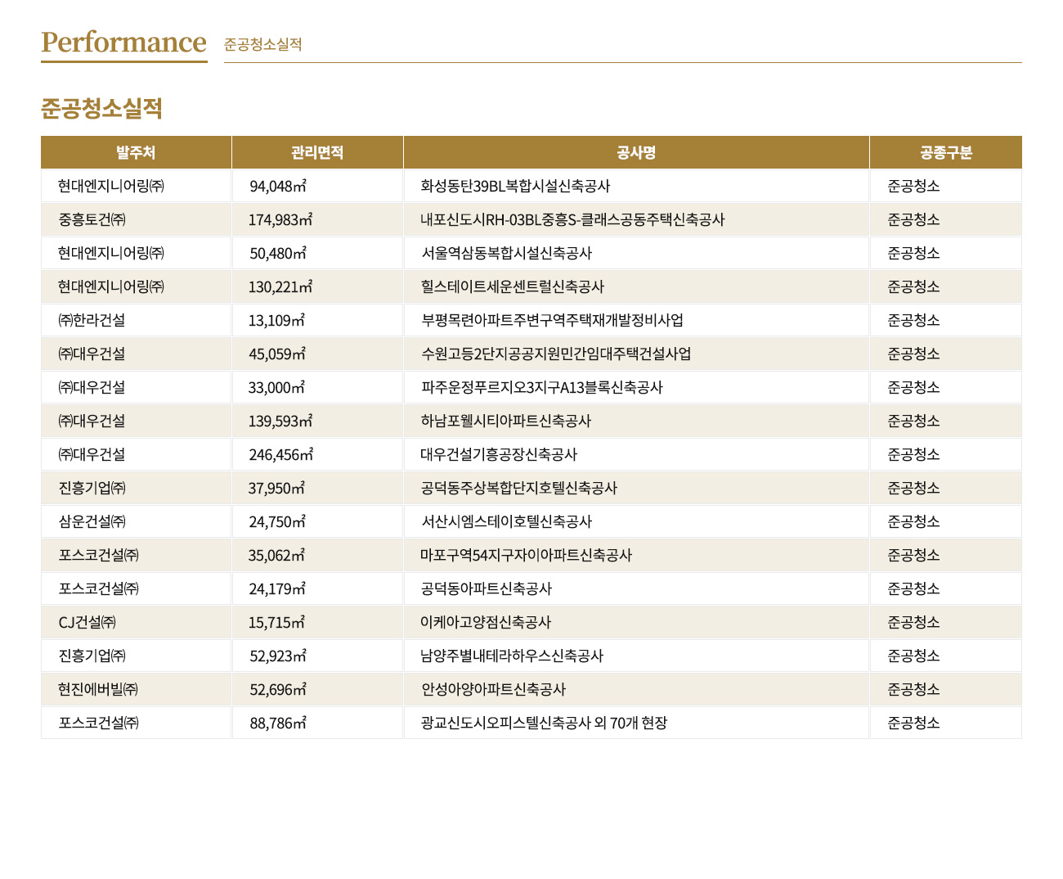Select the 공종구분 column header
Viewport: 1063px width, 879px height.
tap(945, 153)
